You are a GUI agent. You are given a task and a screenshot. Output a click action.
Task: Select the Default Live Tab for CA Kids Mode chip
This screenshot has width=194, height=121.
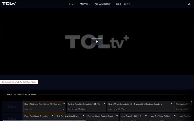19,82
